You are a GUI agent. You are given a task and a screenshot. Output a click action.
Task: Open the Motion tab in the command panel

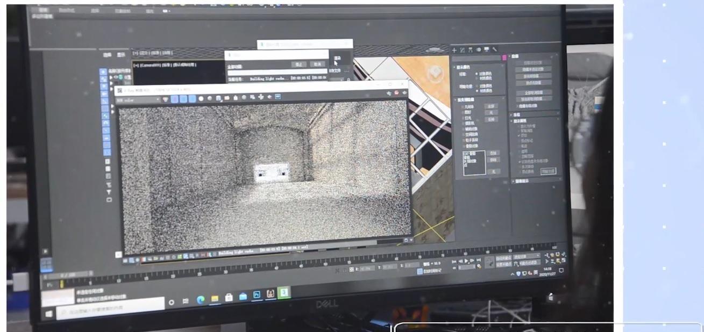(x=479, y=49)
